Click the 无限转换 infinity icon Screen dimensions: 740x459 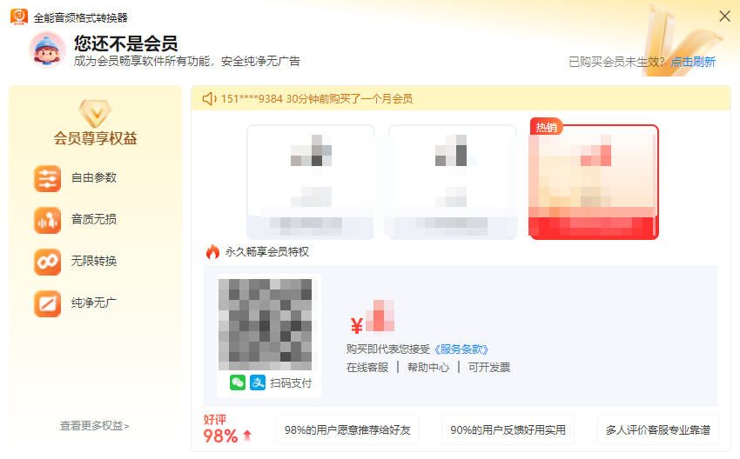[47, 262]
